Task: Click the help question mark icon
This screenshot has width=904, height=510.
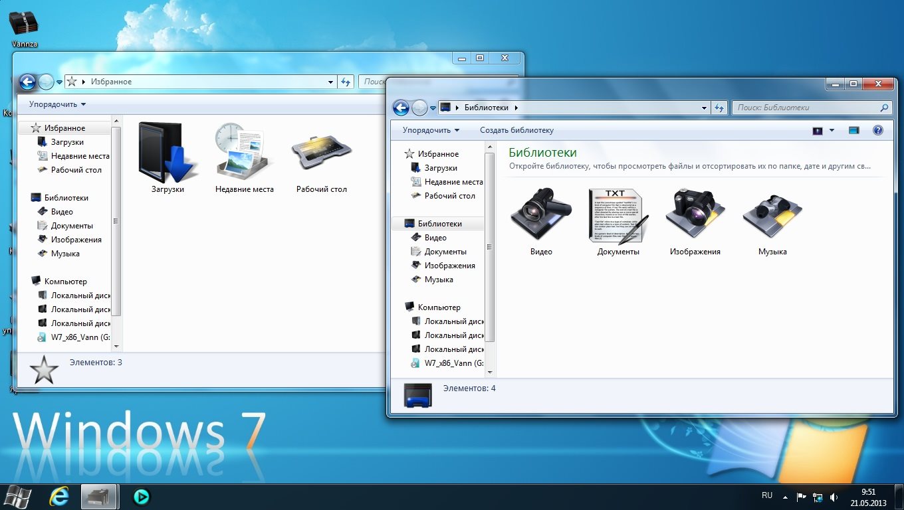Action: [x=877, y=130]
